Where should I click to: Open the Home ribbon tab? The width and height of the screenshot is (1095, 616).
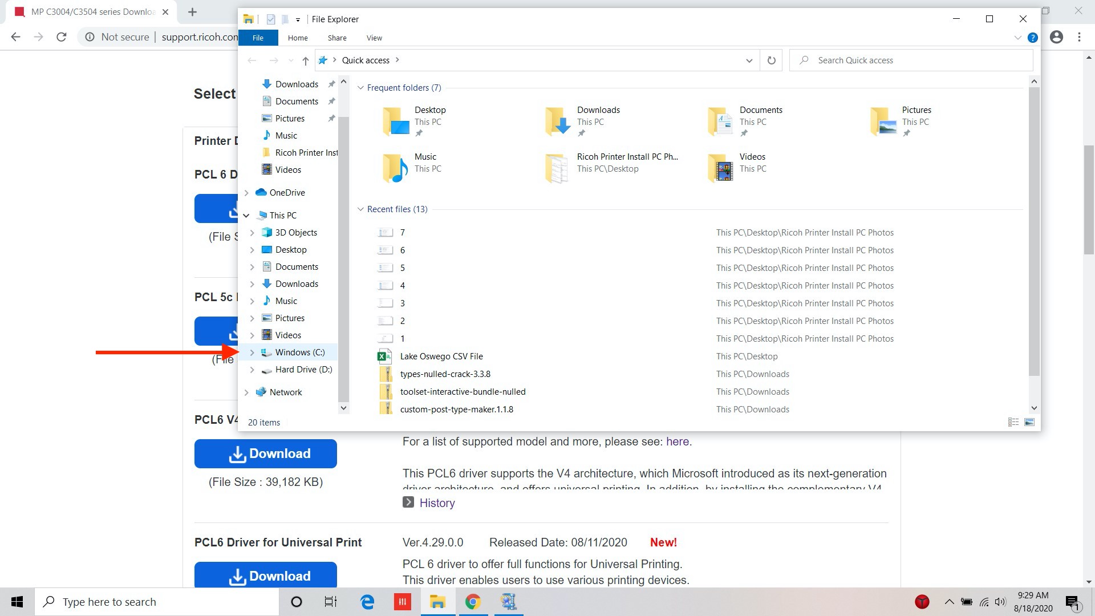pos(298,38)
